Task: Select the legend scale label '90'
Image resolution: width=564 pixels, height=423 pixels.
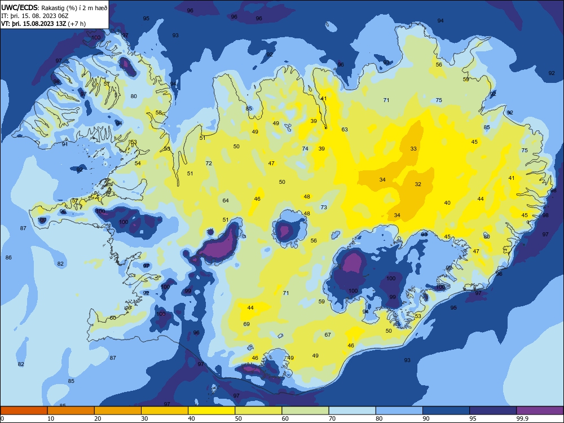Action: [426, 418]
